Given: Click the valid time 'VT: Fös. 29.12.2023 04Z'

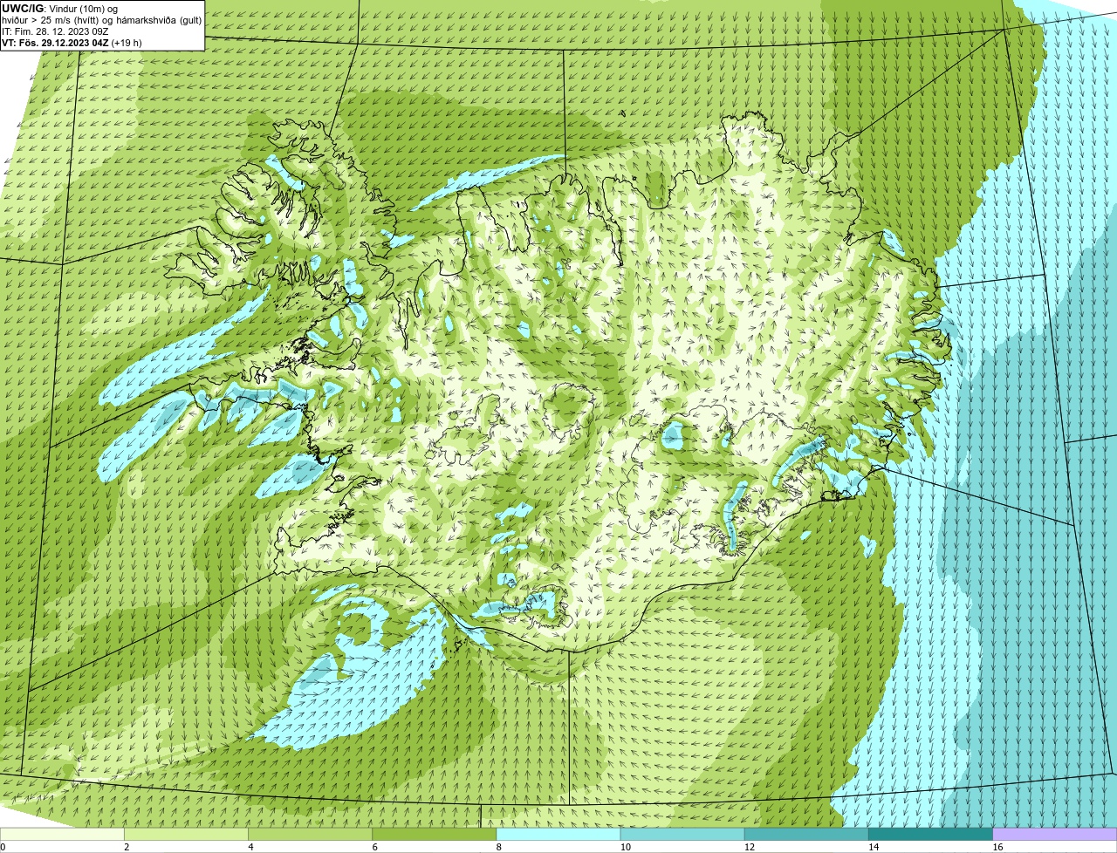Looking at the screenshot, I should click(56, 43).
